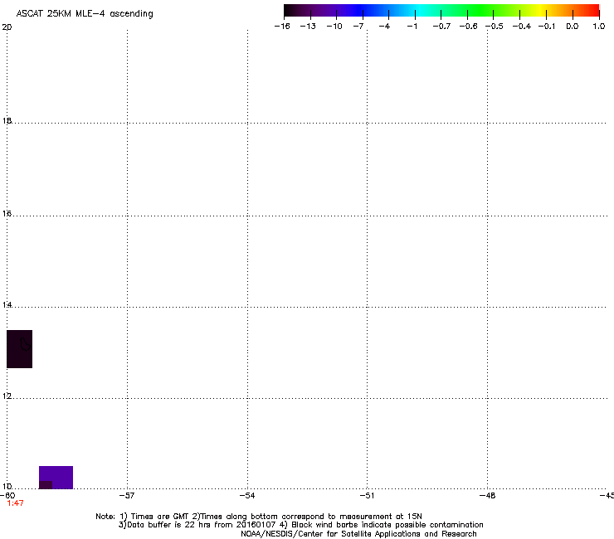Click the -0.4 colorbar label

[522, 27]
